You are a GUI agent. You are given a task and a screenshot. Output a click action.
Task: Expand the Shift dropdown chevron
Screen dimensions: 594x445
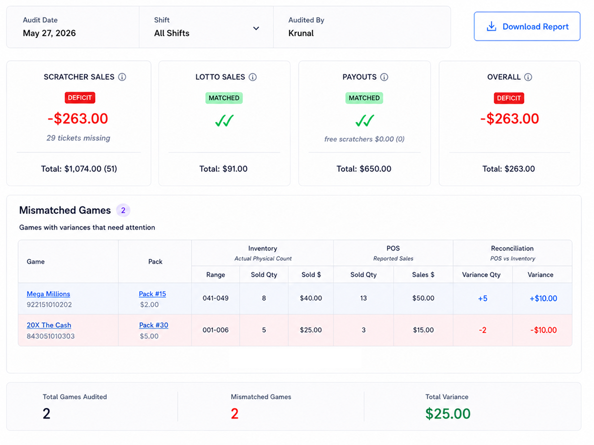pos(256,28)
